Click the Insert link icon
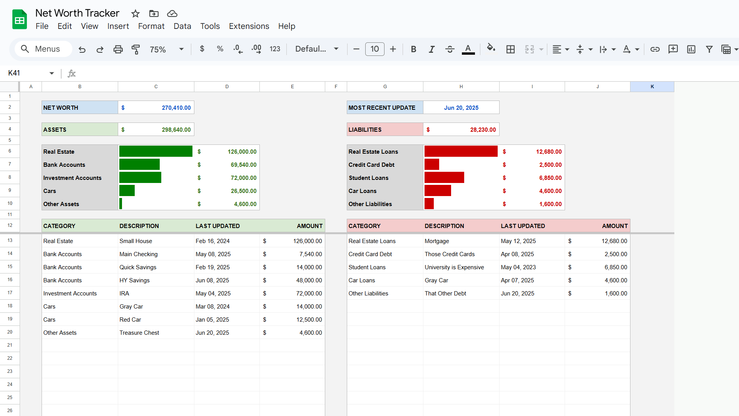Viewport: 739px width, 416px height. click(655, 49)
